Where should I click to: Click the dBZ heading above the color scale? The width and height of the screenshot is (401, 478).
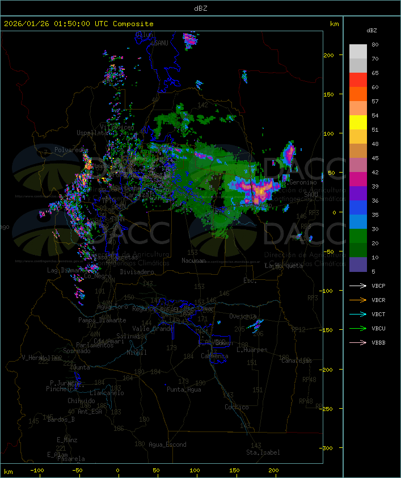pyautogui.click(x=372, y=31)
